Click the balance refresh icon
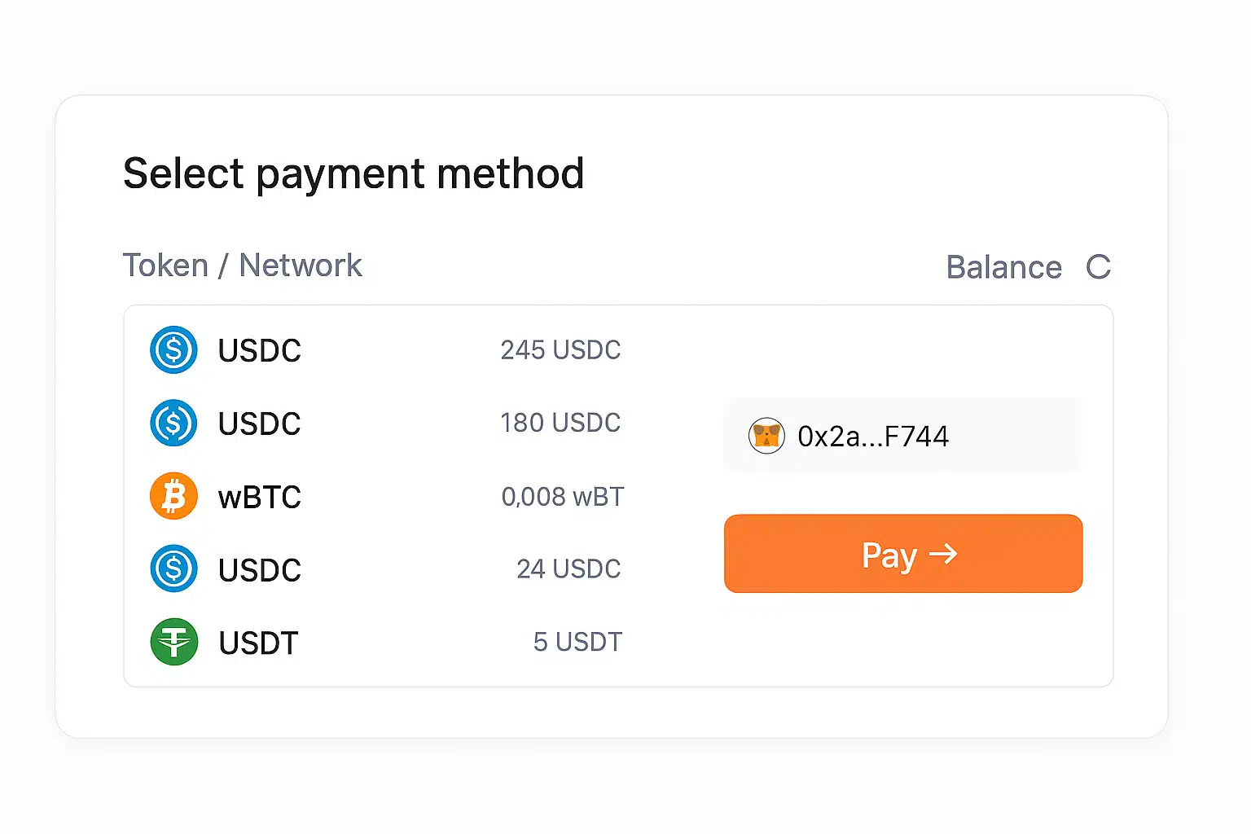1251x834 pixels. point(1098,267)
